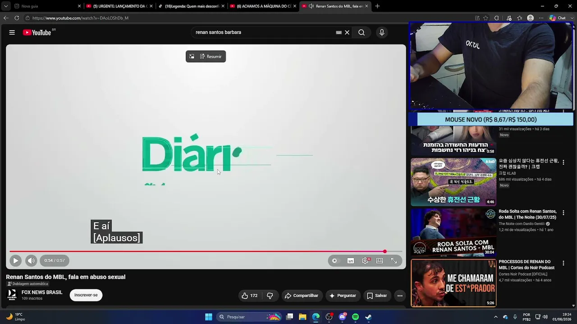Select the 'Renan Santos do MBL' tab
This screenshot has height=324, width=577.
tap(334, 6)
